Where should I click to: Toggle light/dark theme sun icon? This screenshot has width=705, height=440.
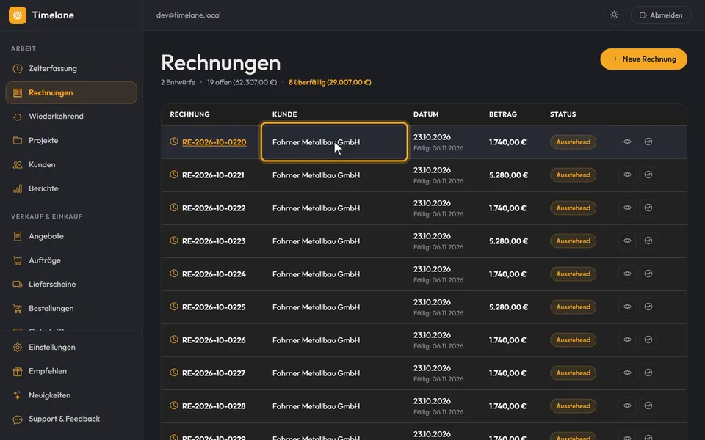pos(614,15)
